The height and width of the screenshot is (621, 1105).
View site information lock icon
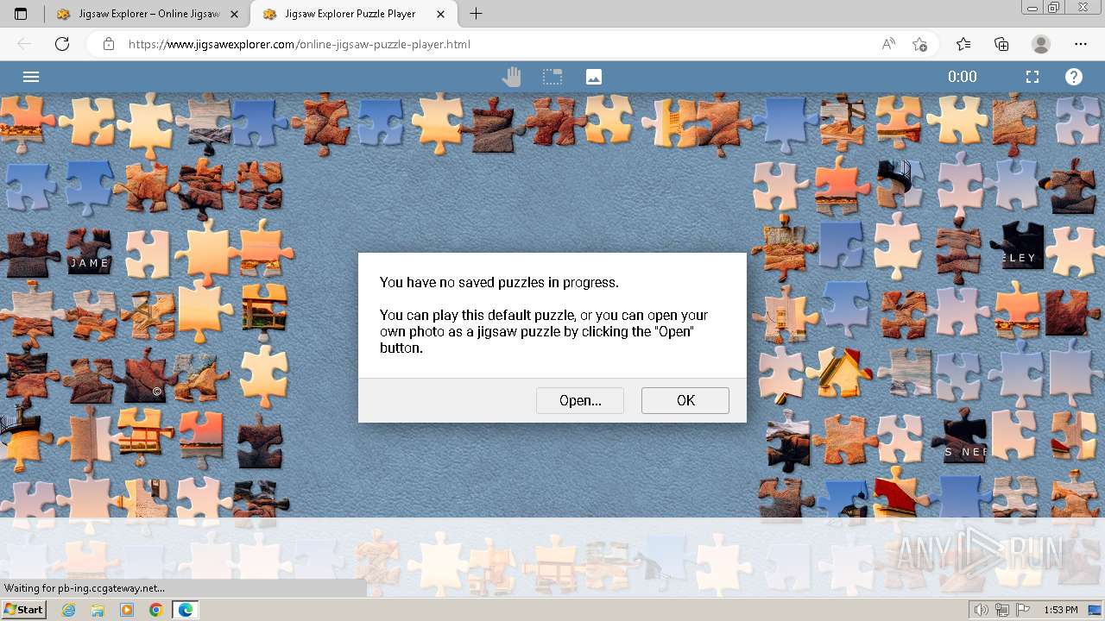pyautogui.click(x=109, y=44)
